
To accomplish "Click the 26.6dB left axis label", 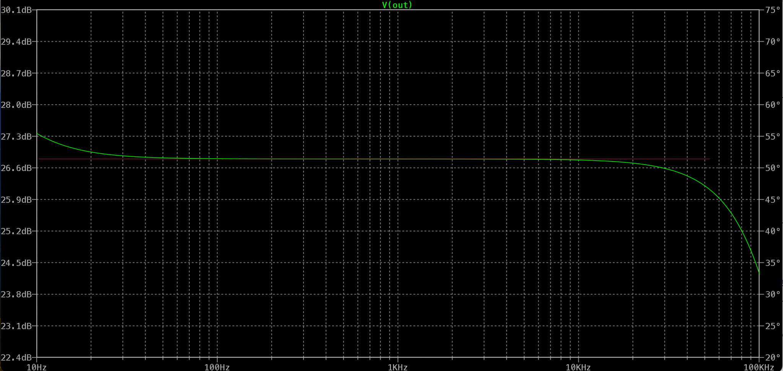I will (16, 168).
